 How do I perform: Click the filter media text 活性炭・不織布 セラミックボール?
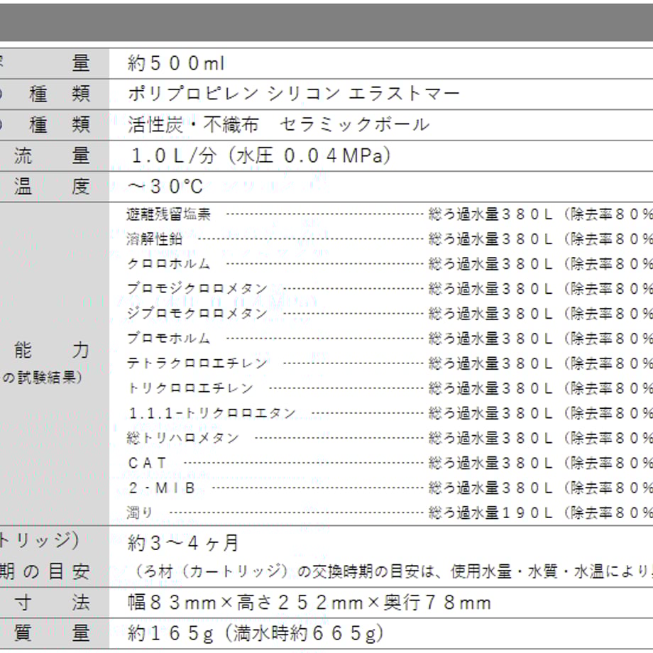pyautogui.click(x=278, y=124)
